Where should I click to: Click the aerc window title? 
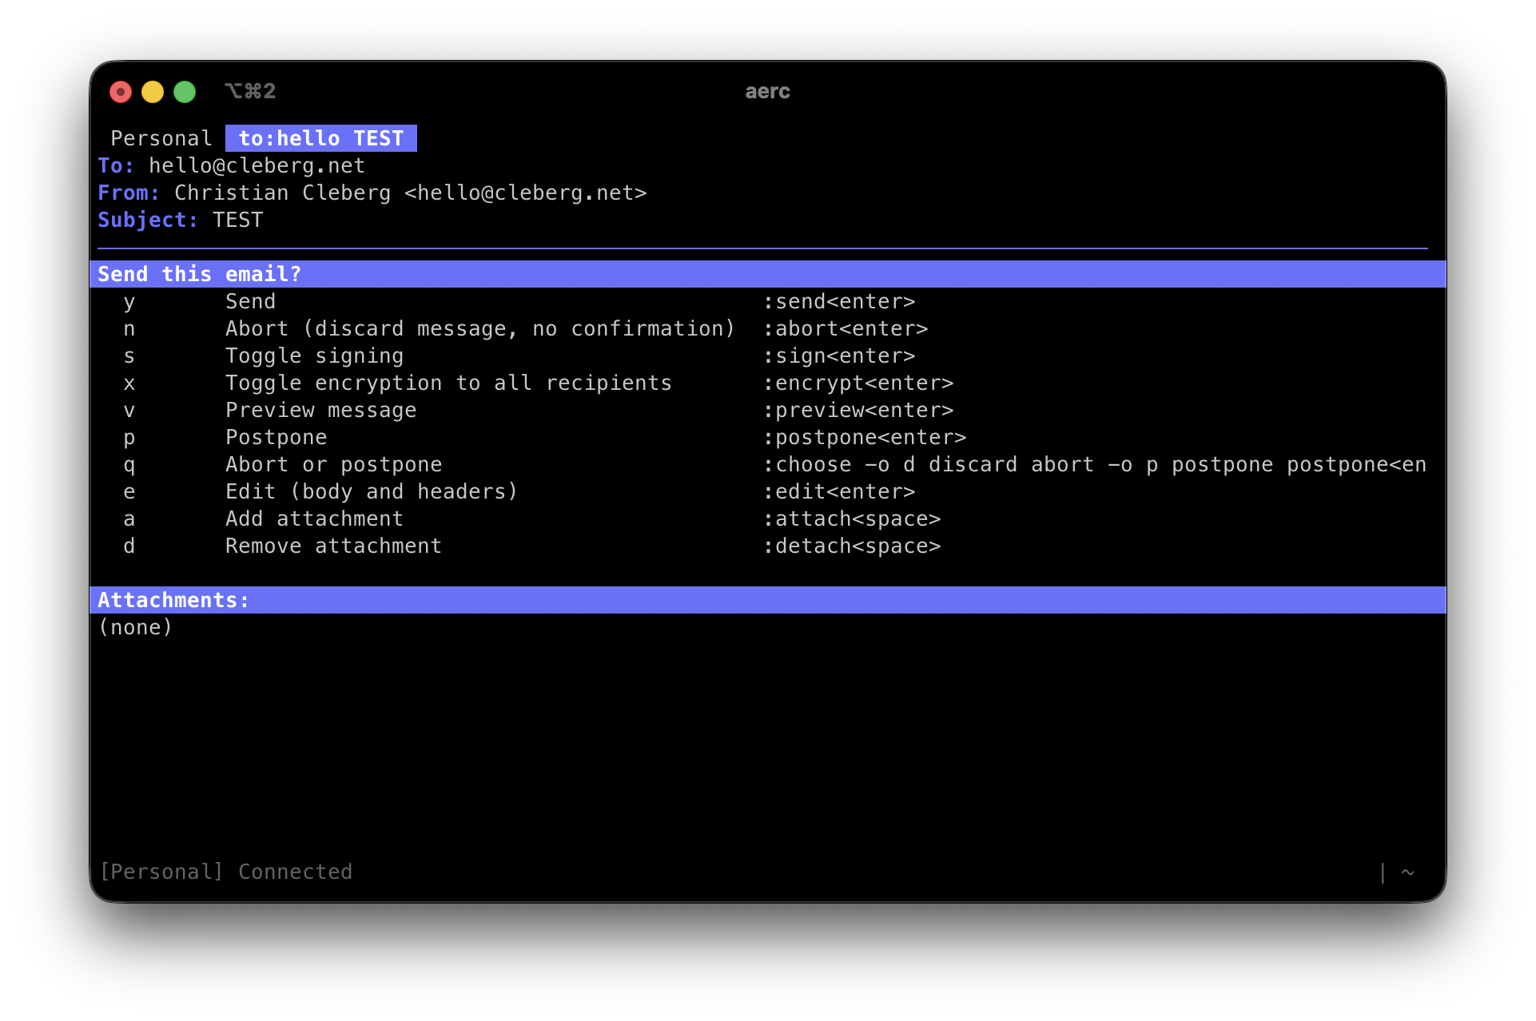766,91
